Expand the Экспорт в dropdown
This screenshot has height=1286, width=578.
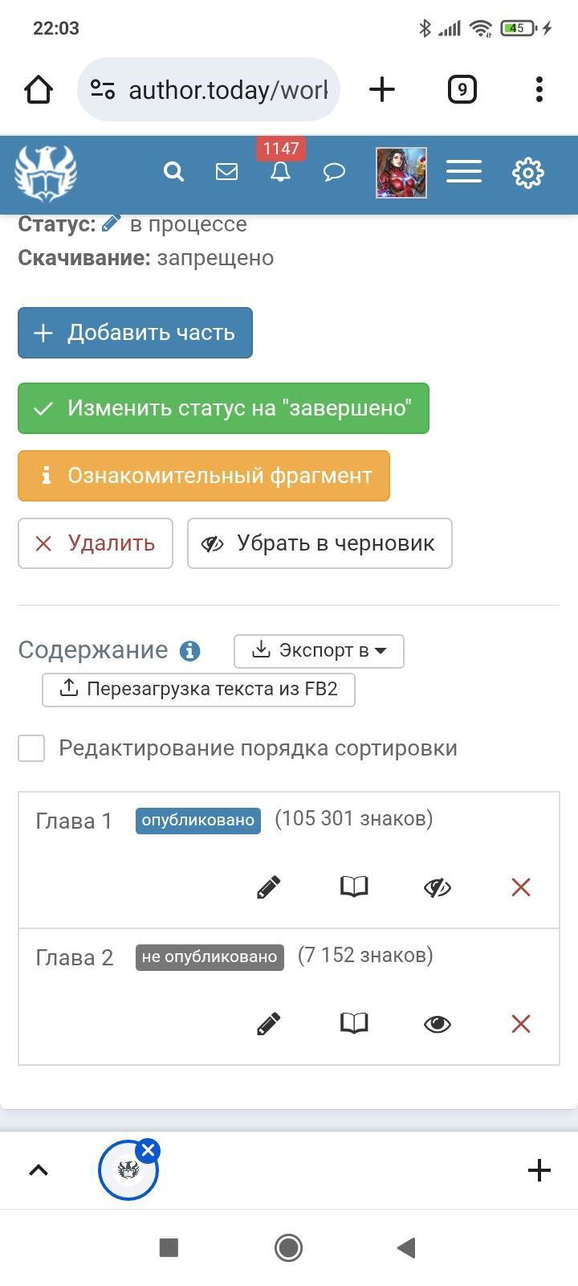tap(319, 651)
